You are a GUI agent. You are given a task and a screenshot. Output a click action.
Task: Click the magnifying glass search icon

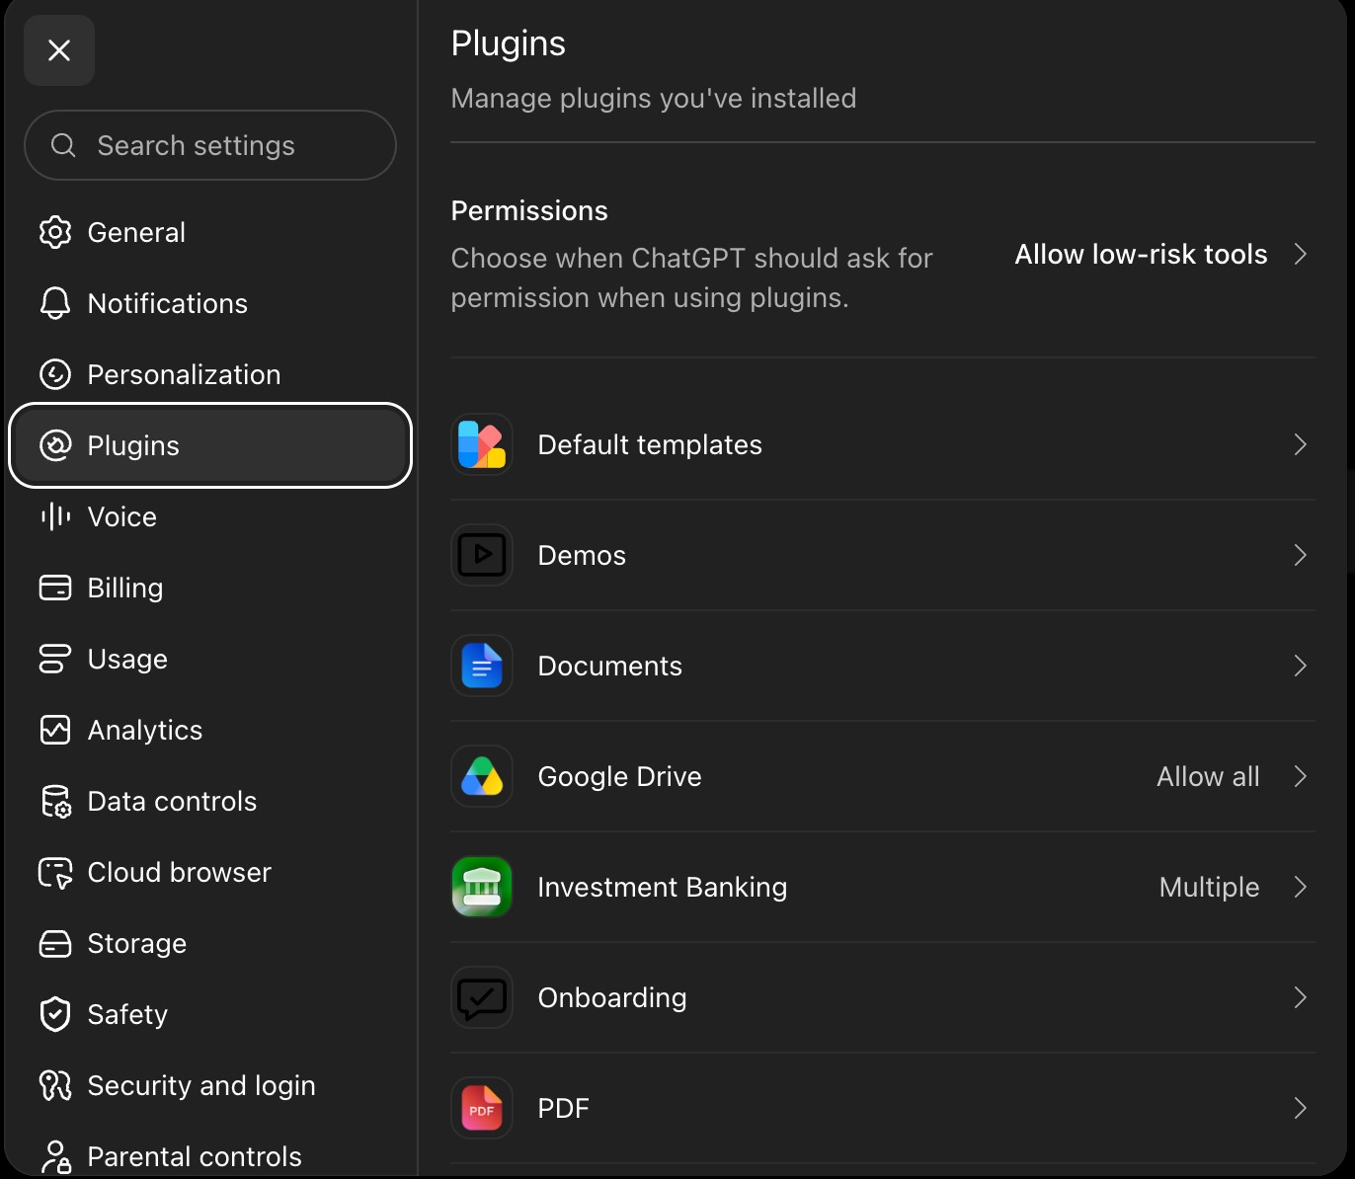(x=63, y=145)
